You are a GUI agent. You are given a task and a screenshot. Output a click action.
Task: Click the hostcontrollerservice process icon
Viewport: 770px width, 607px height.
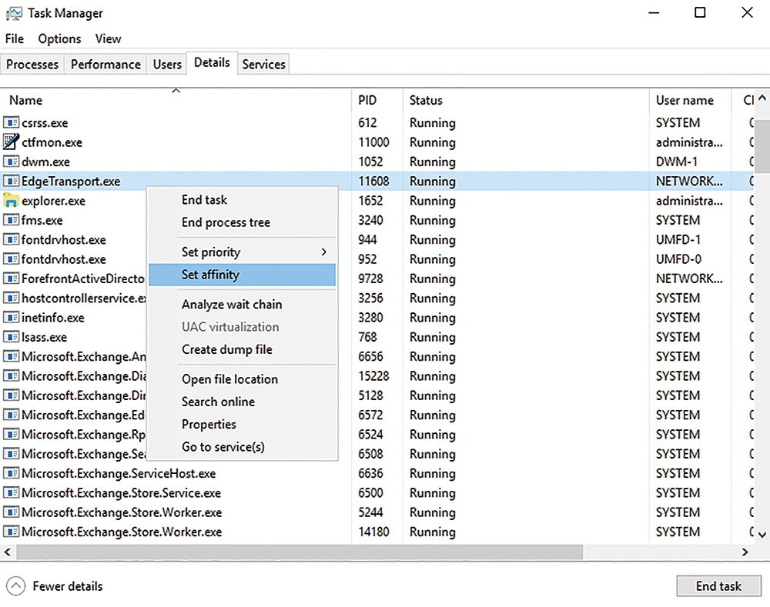coord(11,298)
